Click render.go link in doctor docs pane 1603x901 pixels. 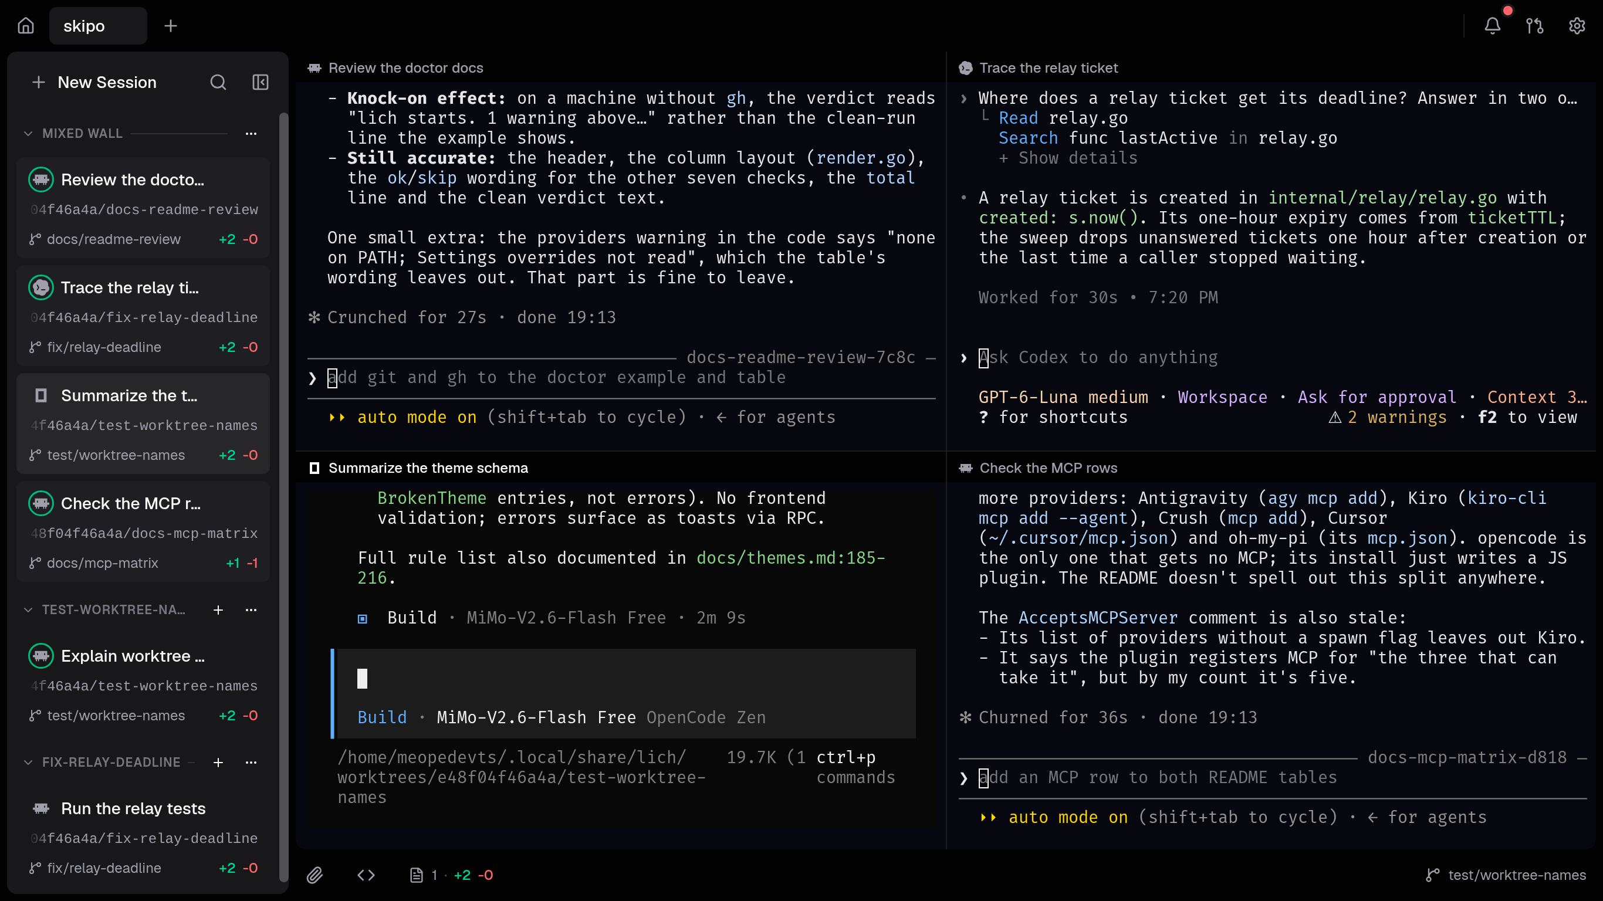coord(861,158)
